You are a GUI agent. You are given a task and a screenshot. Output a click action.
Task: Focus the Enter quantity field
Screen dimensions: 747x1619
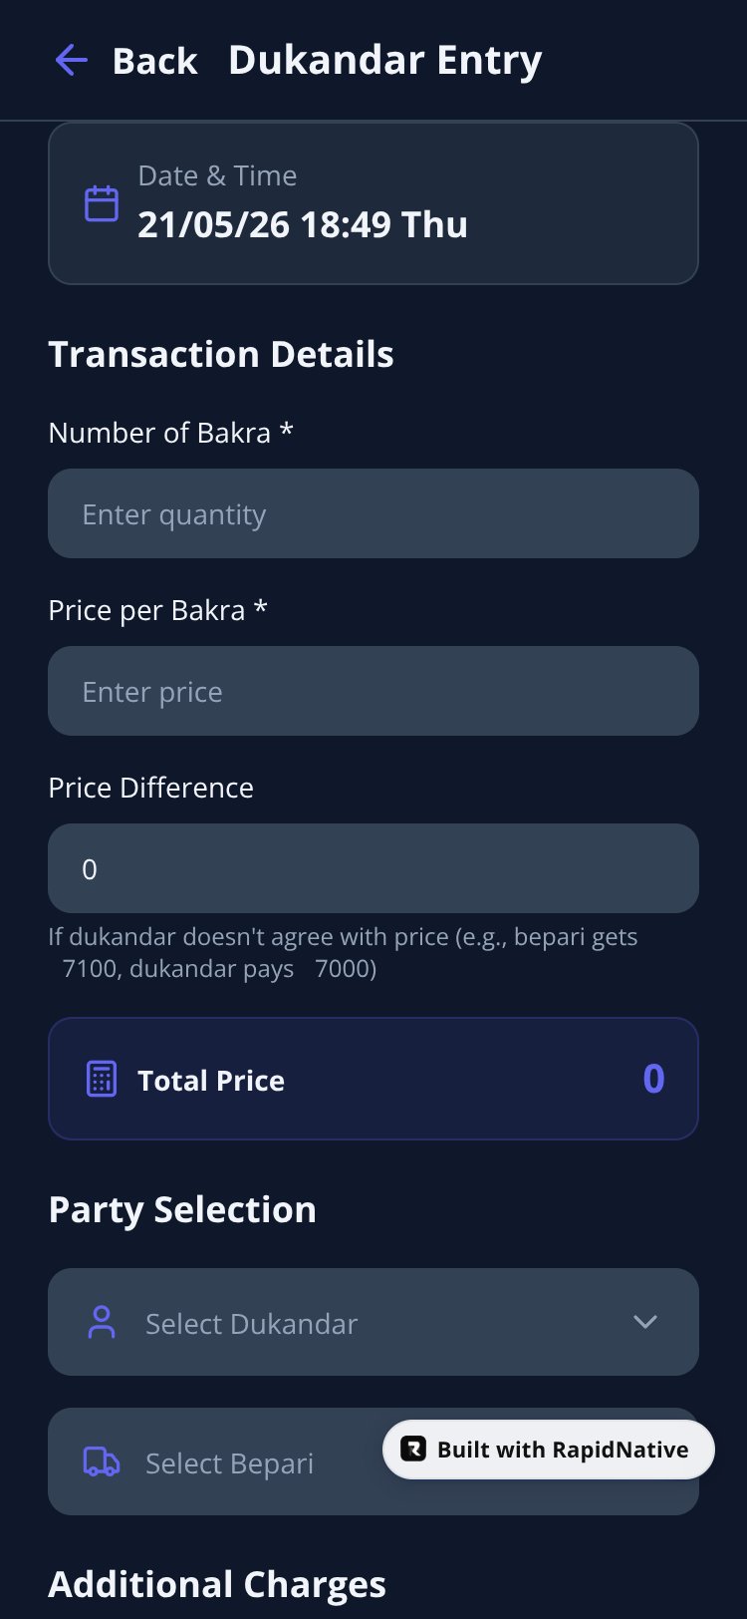pos(373,513)
